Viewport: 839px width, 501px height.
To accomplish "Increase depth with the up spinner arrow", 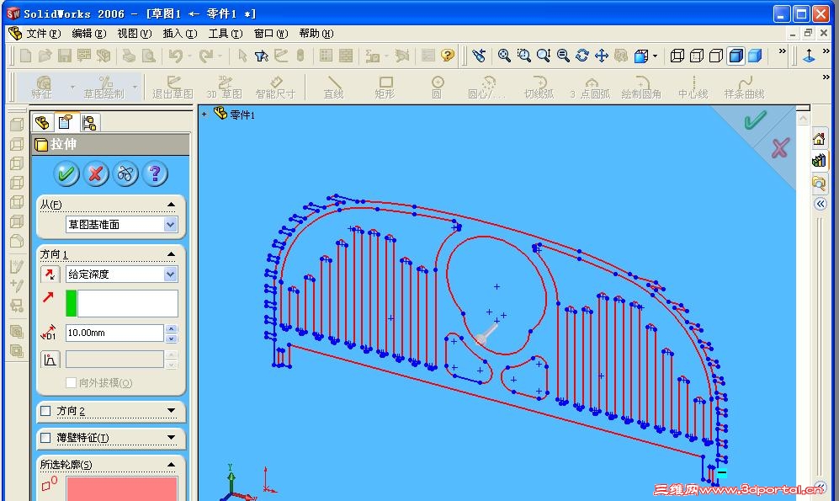I will [x=171, y=328].
